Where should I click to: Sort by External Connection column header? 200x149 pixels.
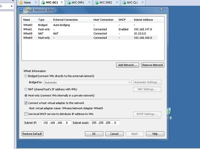click(72, 20)
